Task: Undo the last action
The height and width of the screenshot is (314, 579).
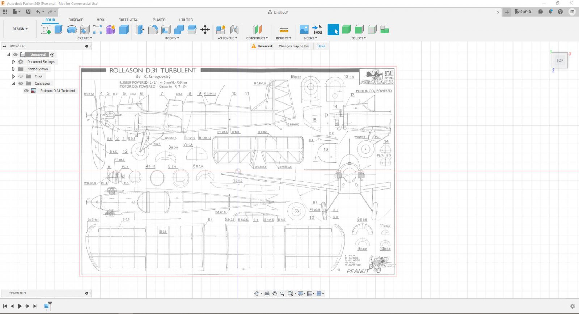Action: coord(38,12)
